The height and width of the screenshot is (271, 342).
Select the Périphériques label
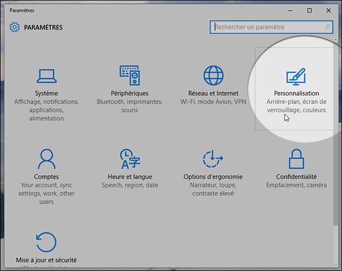click(x=130, y=93)
